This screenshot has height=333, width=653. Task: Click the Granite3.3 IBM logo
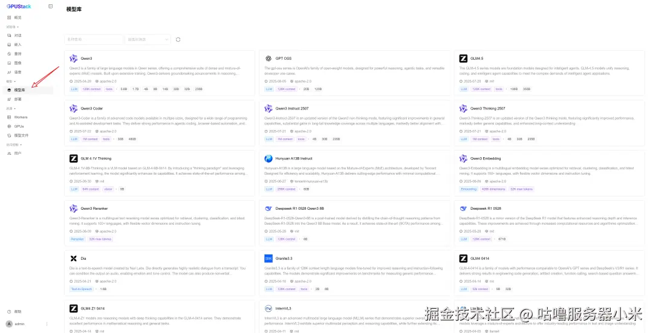pyautogui.click(x=268, y=259)
